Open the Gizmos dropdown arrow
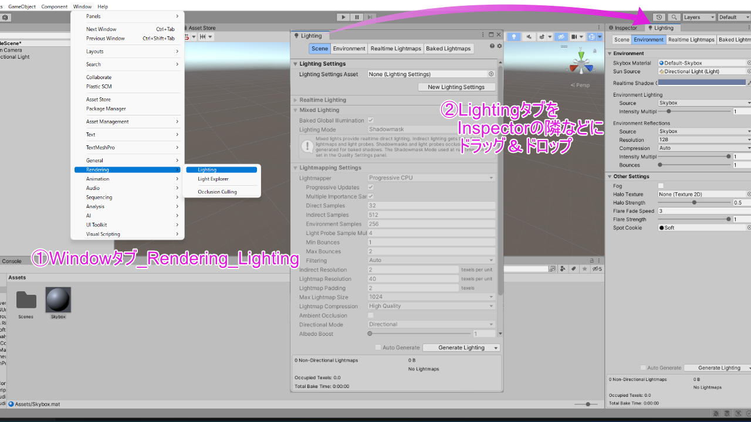The image size is (751, 422). (x=600, y=37)
